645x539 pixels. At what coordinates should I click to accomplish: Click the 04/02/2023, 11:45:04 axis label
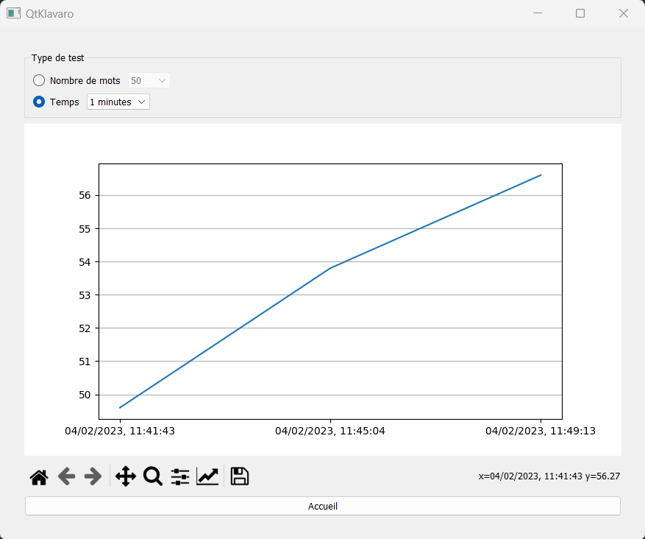pyautogui.click(x=330, y=431)
